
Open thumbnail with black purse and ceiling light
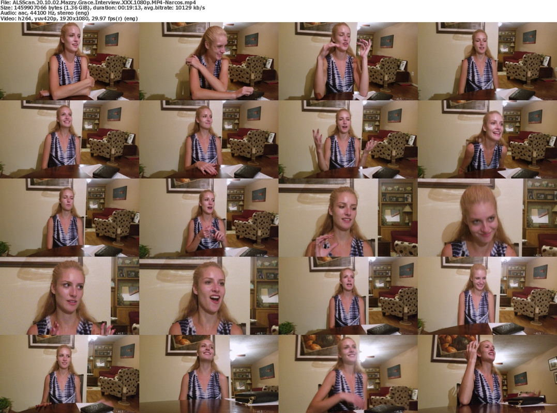coord(209,374)
